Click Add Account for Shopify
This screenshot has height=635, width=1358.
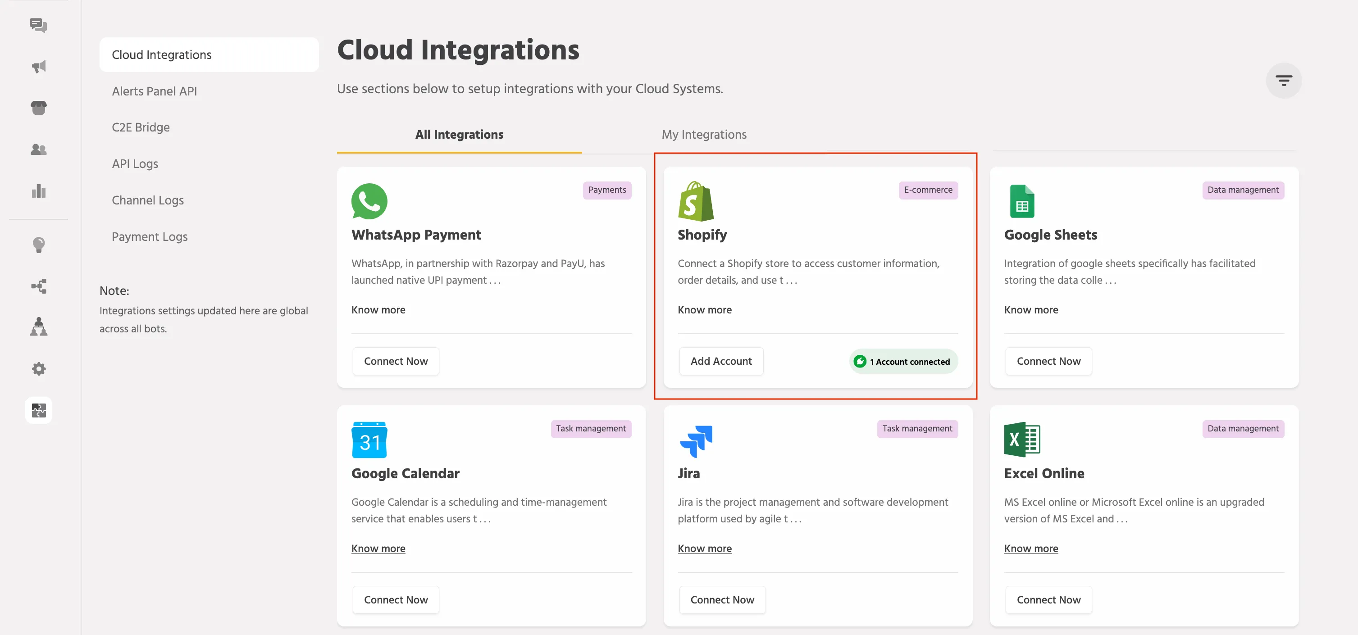click(721, 362)
